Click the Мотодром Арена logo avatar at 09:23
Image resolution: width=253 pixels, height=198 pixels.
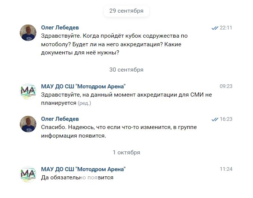click(28, 91)
